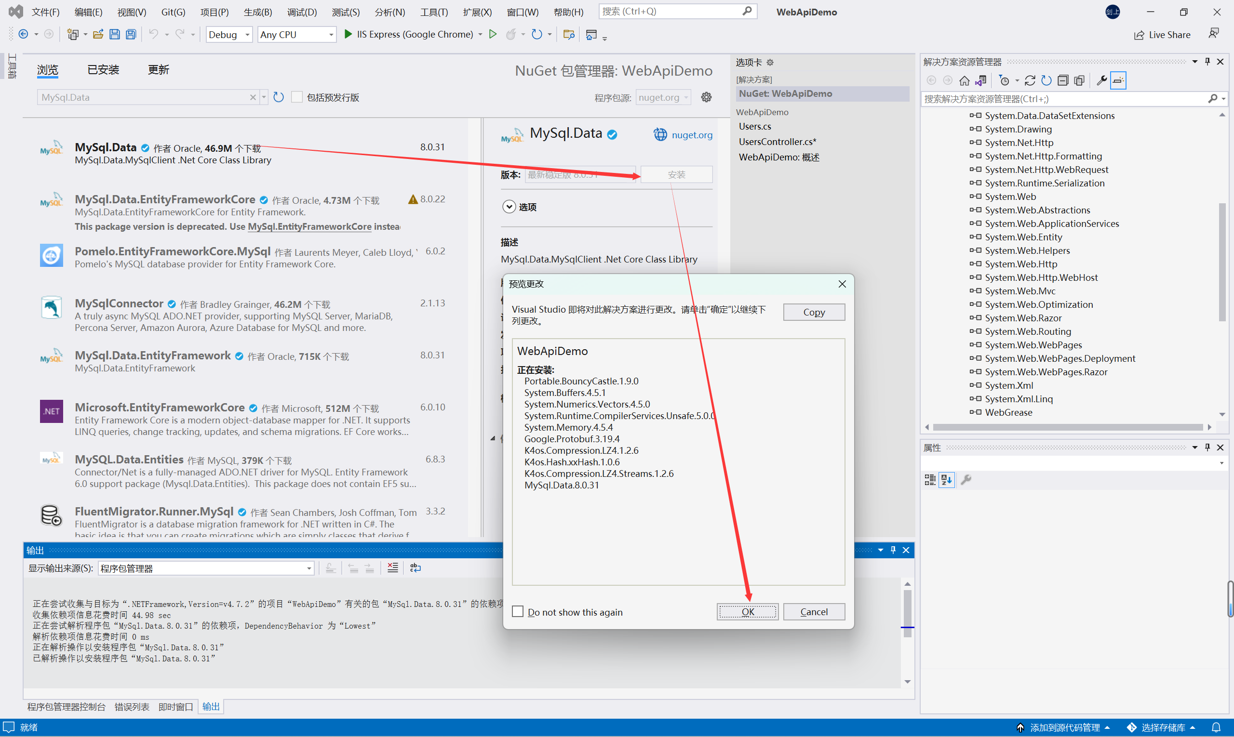This screenshot has width=1234, height=737.
Task: Select the Debug configuration dropdown
Action: click(227, 33)
